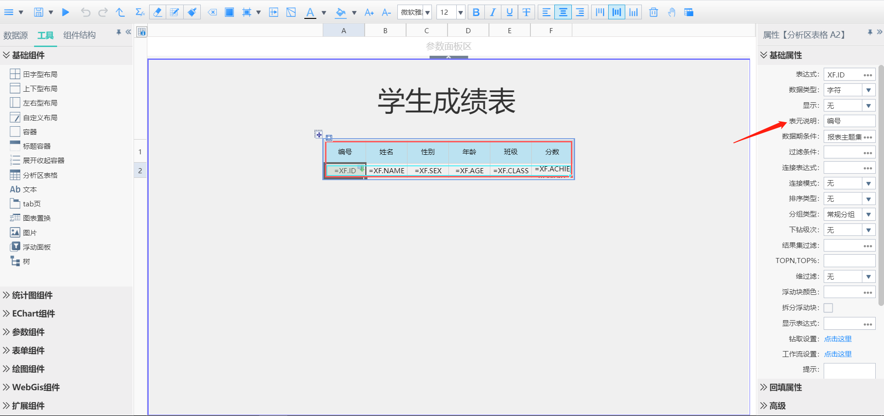This screenshot has height=416, width=884.
Task: Select the hand pan tool
Action: [671, 12]
